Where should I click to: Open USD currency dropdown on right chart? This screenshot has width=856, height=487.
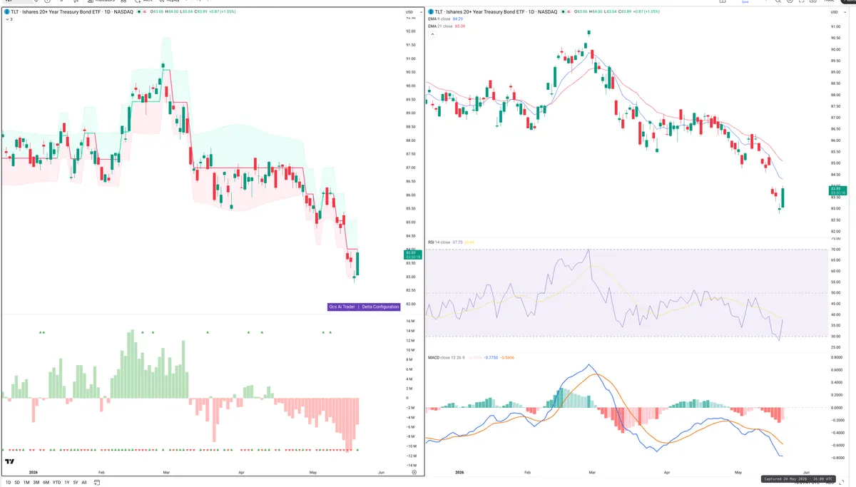837,12
